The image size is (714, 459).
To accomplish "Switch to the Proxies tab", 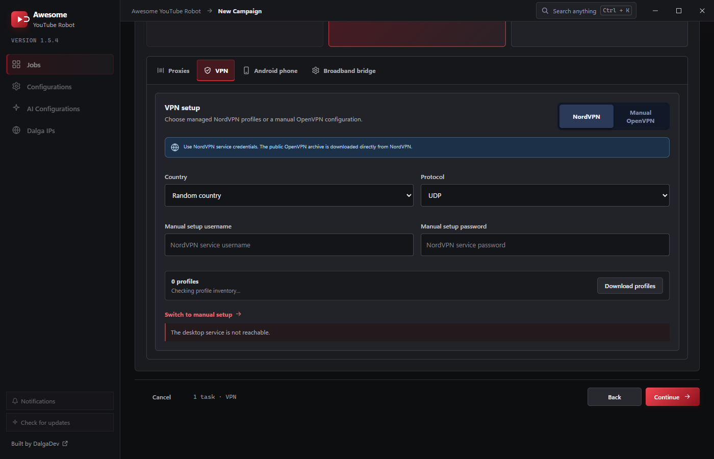I will [173, 71].
